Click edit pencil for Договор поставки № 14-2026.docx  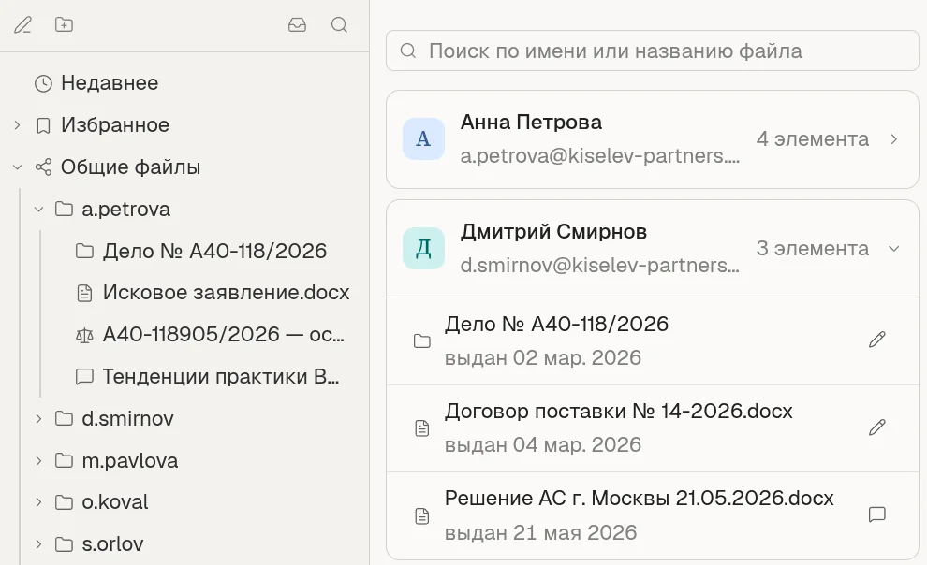pos(877,427)
